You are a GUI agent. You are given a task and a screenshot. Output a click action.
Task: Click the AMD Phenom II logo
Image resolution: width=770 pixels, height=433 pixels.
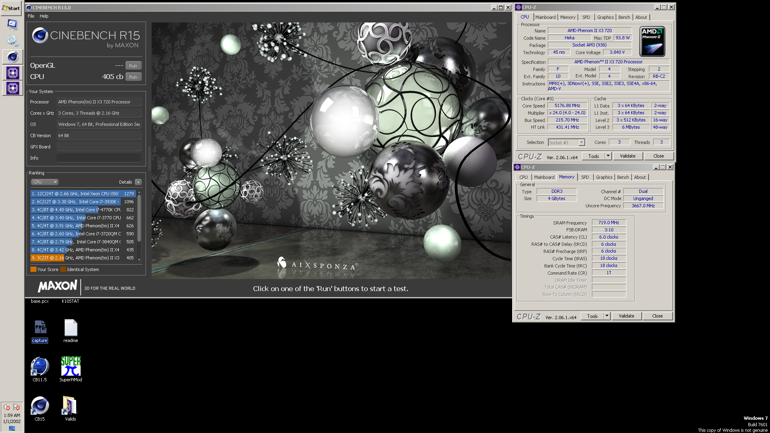pos(652,41)
